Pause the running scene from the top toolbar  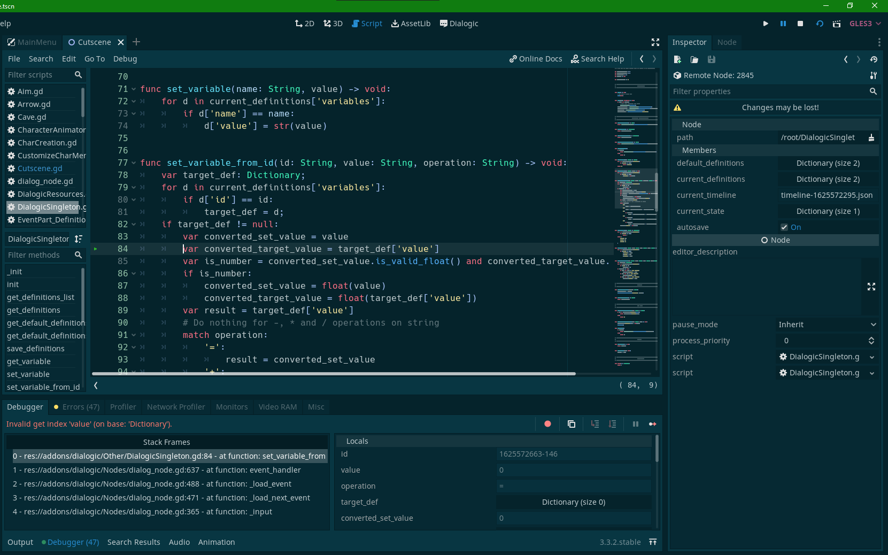(x=783, y=24)
